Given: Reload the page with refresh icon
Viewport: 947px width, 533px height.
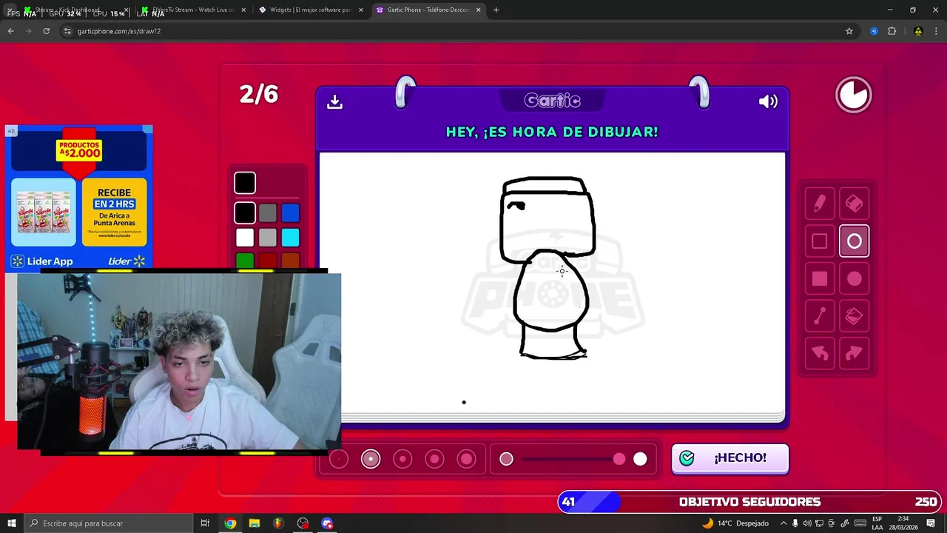Looking at the screenshot, I should 46,31.
